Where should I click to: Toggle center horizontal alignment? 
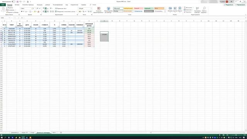point(46,12)
